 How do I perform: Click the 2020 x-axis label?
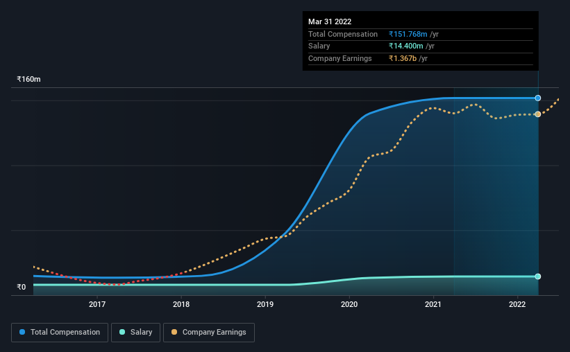click(x=349, y=304)
